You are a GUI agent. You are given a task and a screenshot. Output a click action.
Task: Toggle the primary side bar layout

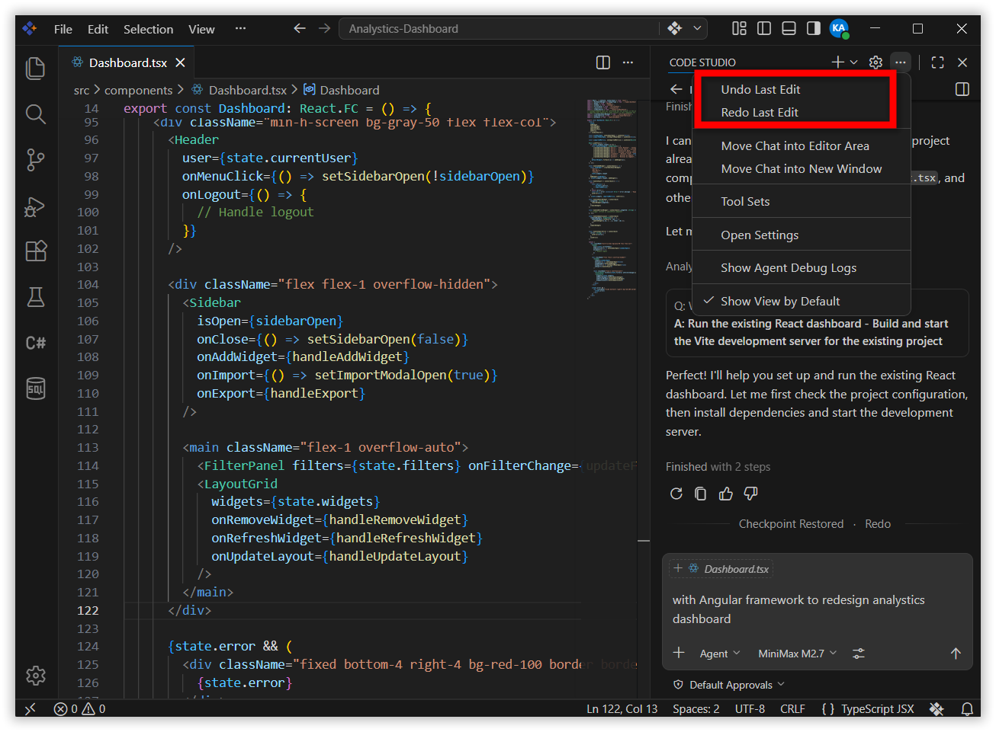coord(764,29)
